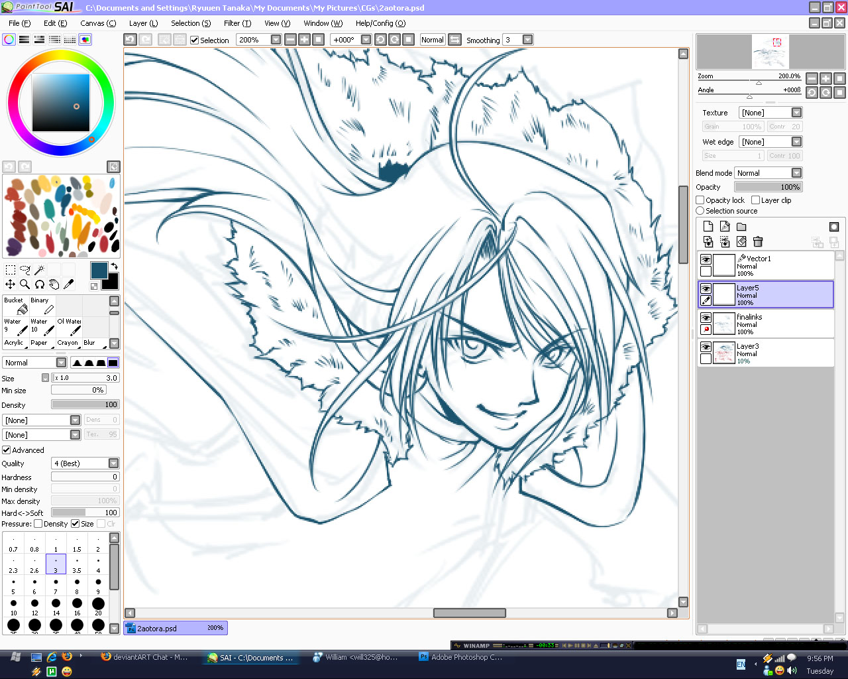Image resolution: width=848 pixels, height=679 pixels.
Task: Enable the Opacity lock checkbox
Action: pos(700,200)
